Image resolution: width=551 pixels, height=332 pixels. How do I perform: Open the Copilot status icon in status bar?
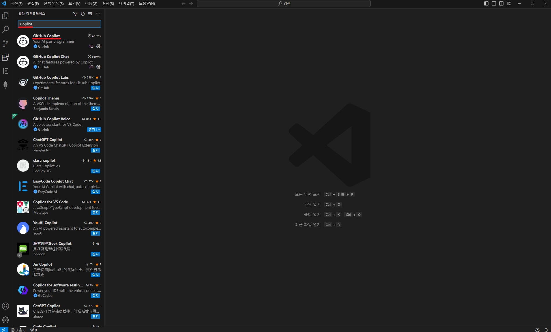click(537, 330)
